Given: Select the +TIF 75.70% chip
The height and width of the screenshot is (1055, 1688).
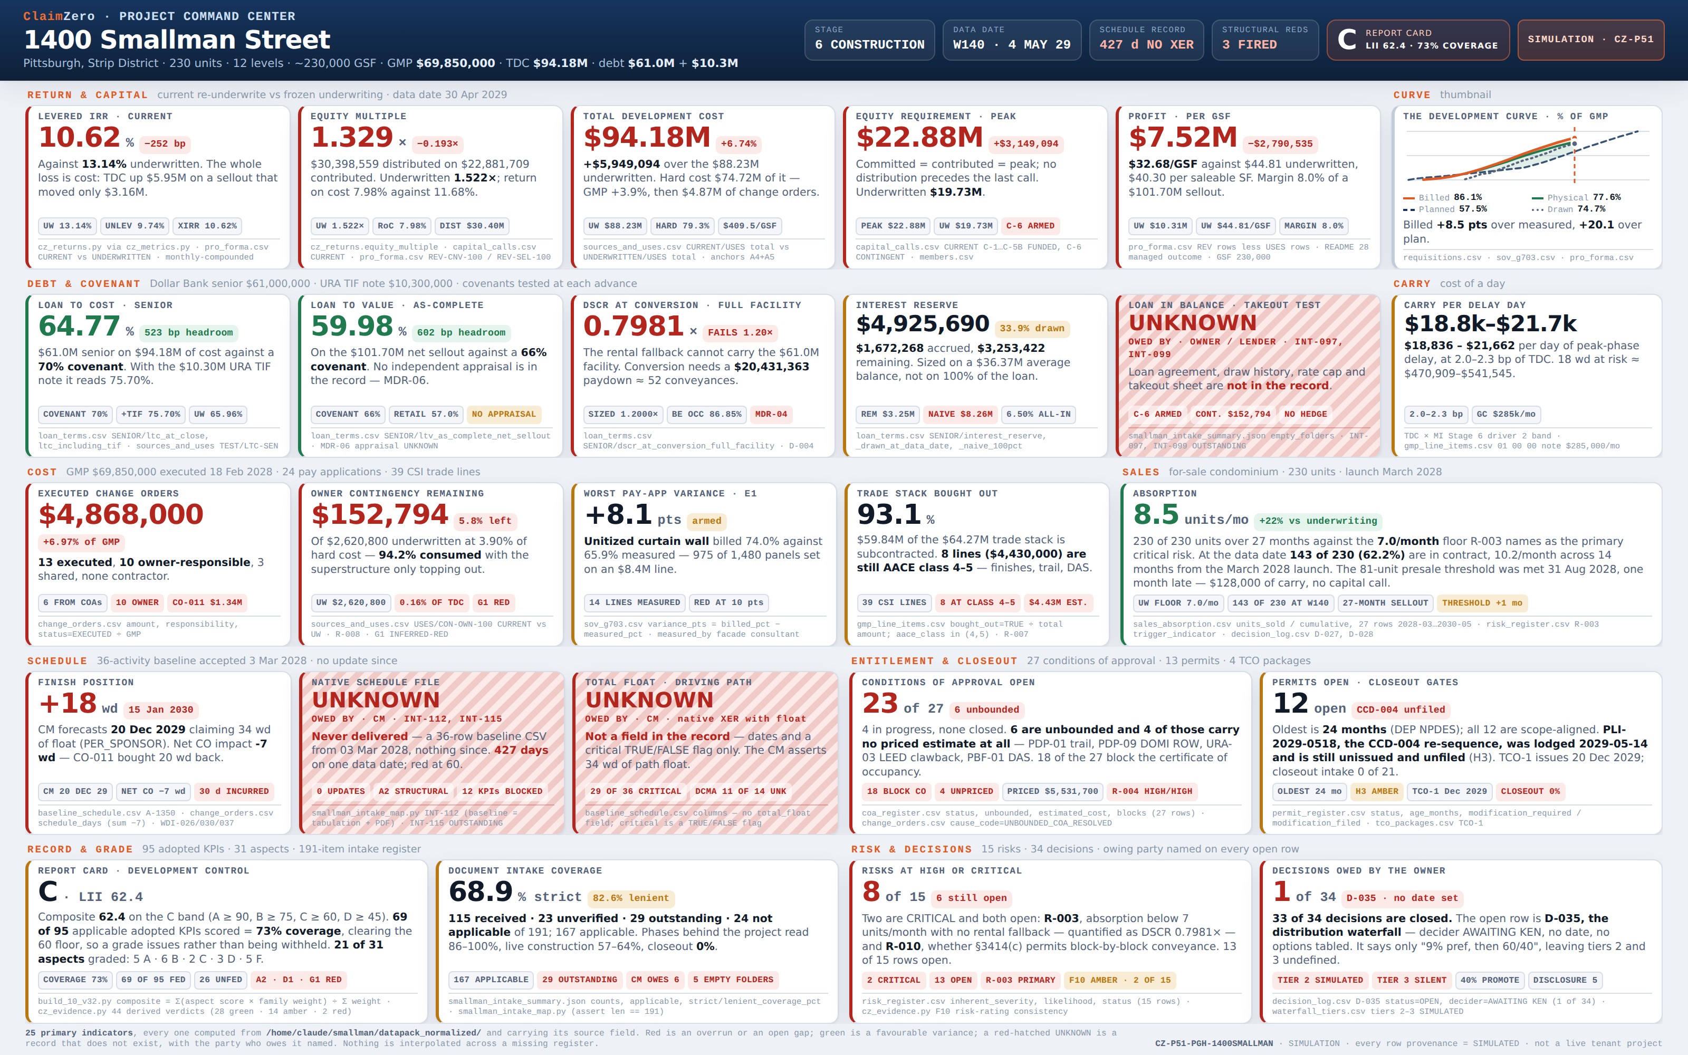Looking at the screenshot, I should [151, 415].
